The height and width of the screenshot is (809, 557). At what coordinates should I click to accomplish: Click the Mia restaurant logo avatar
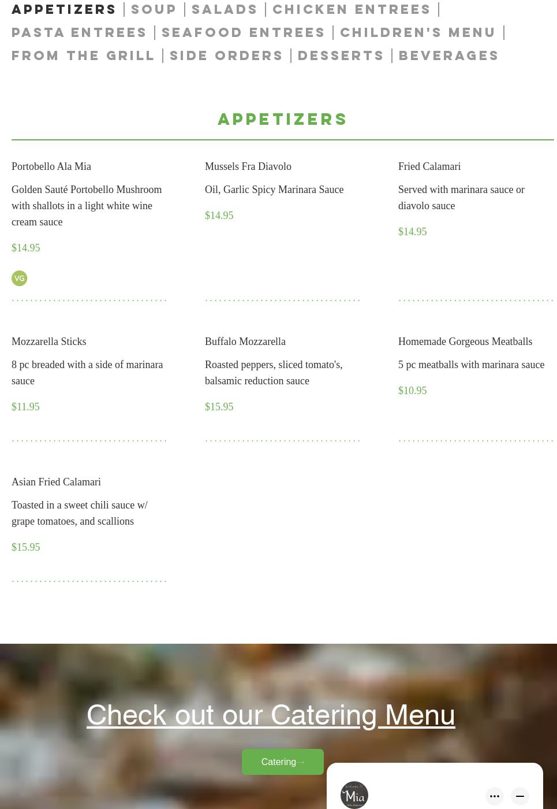coord(354,795)
